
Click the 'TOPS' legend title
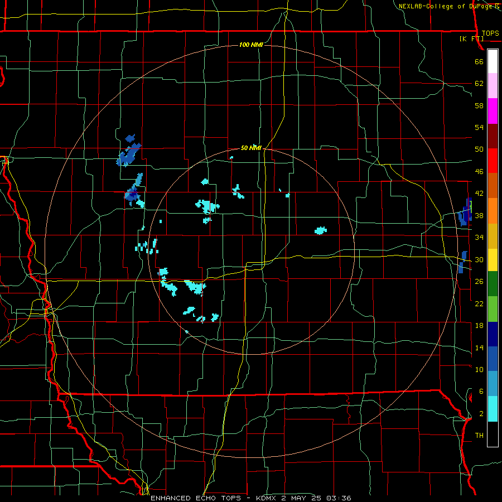click(x=490, y=33)
